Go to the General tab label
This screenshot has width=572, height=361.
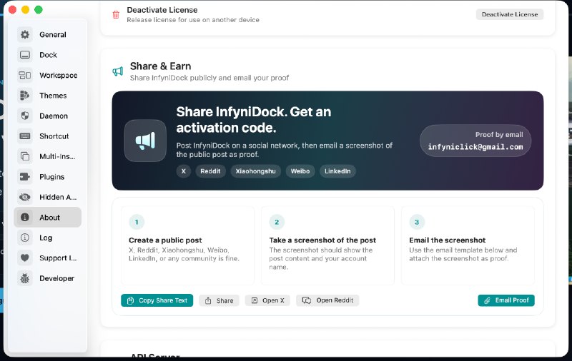pyautogui.click(x=53, y=34)
